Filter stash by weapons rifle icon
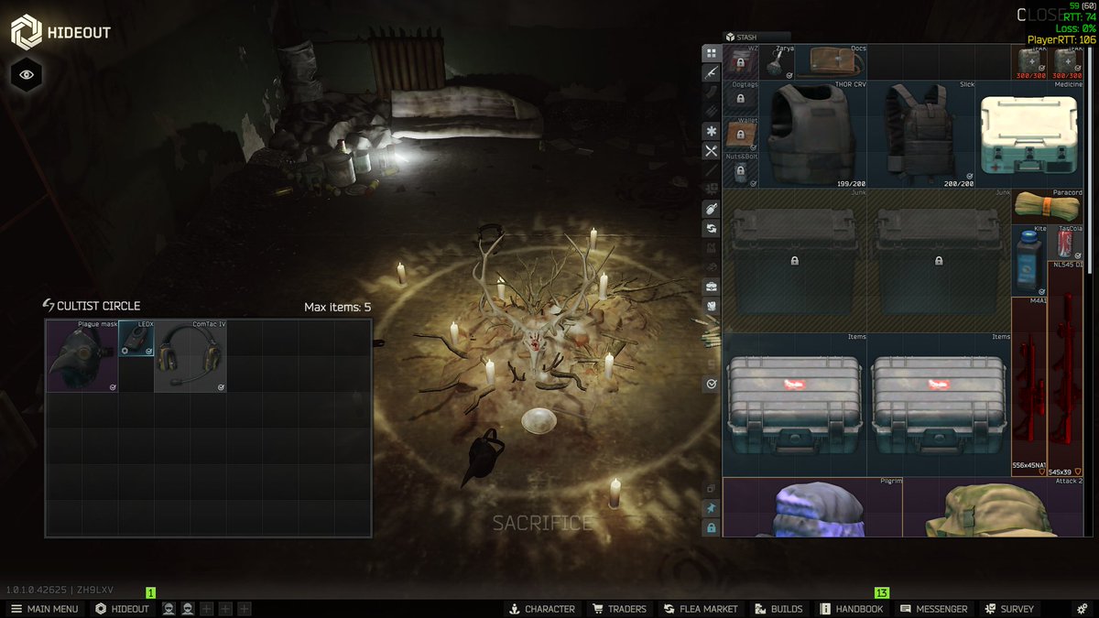 (711, 72)
